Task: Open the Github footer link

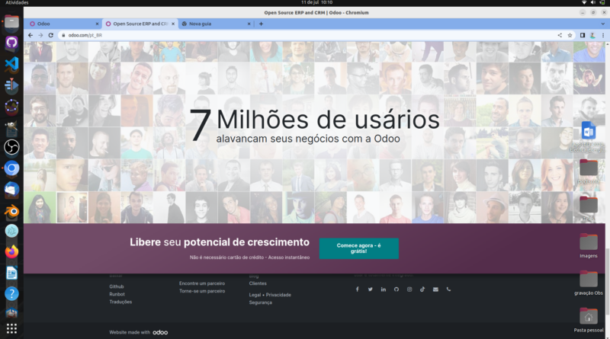Action: (117, 286)
